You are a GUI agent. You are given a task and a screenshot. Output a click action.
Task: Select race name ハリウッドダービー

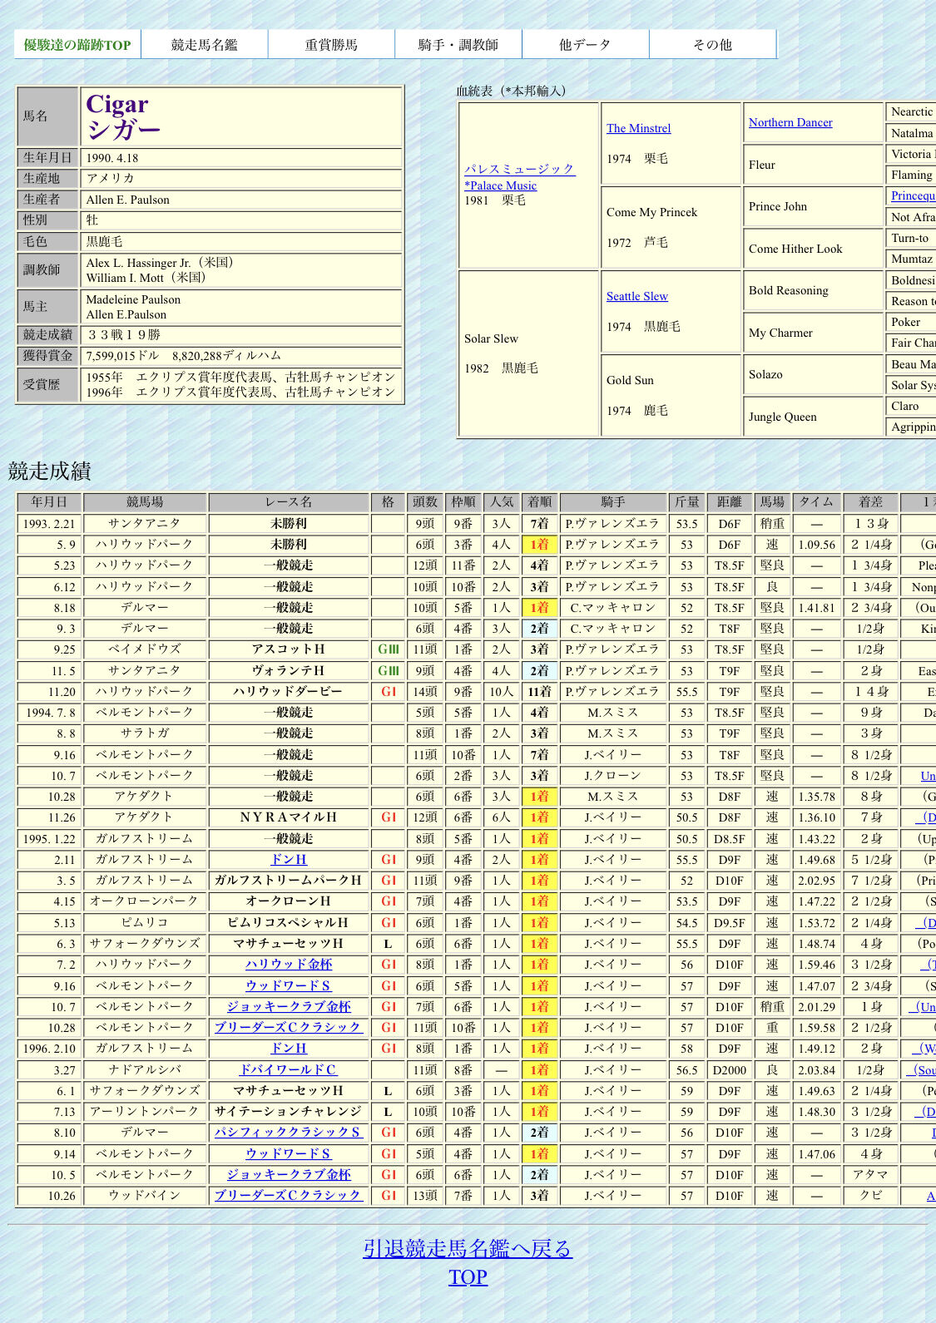[x=289, y=691]
